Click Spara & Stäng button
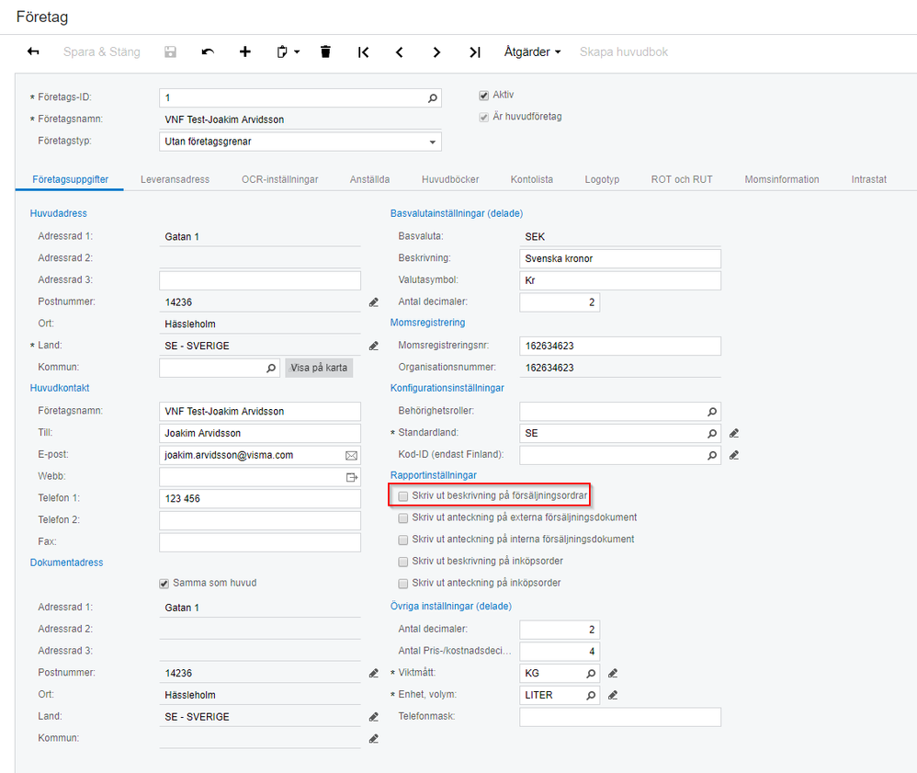 click(101, 52)
